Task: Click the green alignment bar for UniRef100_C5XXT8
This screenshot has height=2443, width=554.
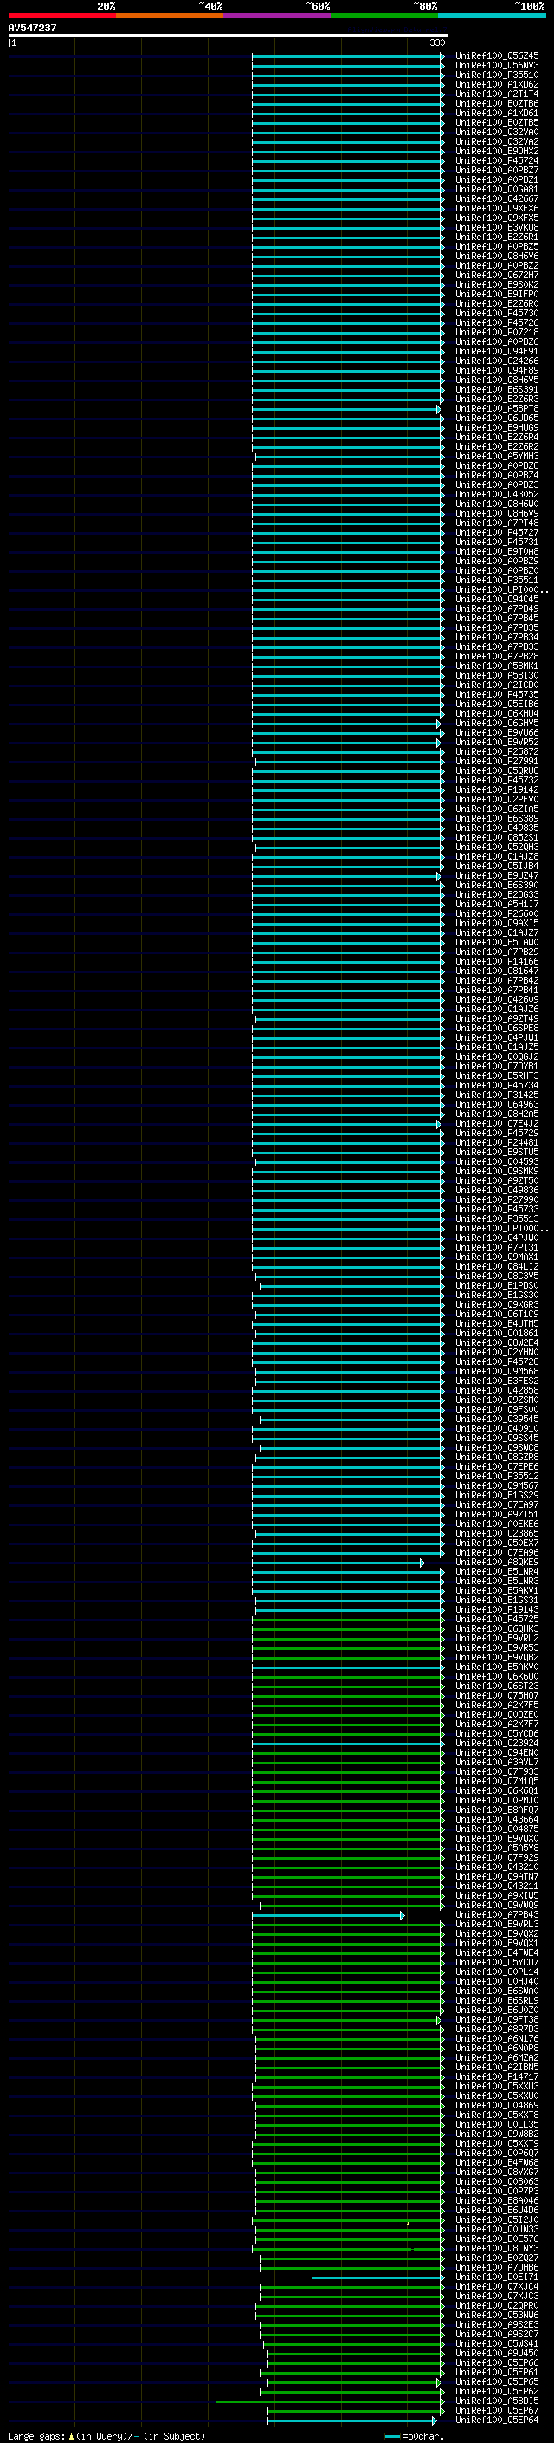Action: point(350,2115)
